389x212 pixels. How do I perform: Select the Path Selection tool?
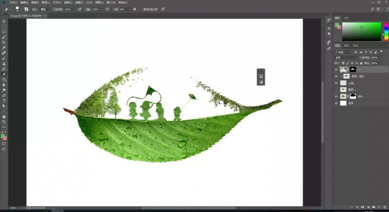click(4, 106)
